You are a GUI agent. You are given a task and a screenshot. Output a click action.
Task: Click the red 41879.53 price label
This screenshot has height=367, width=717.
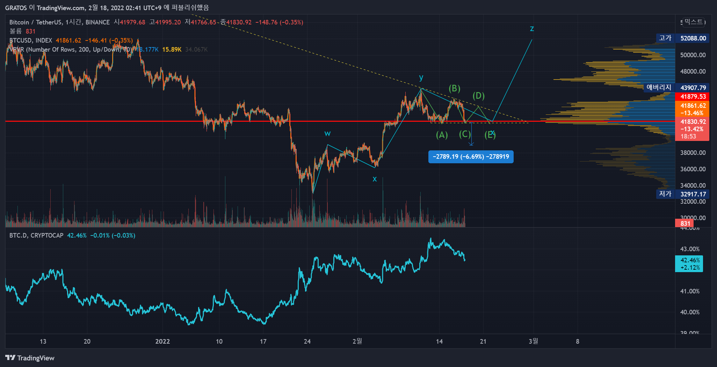click(693, 97)
